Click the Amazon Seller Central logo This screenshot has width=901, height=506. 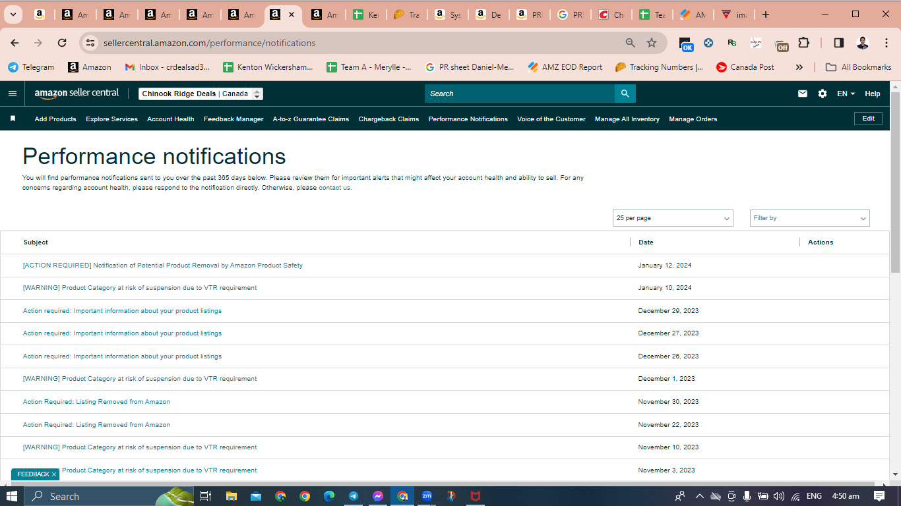[77, 94]
